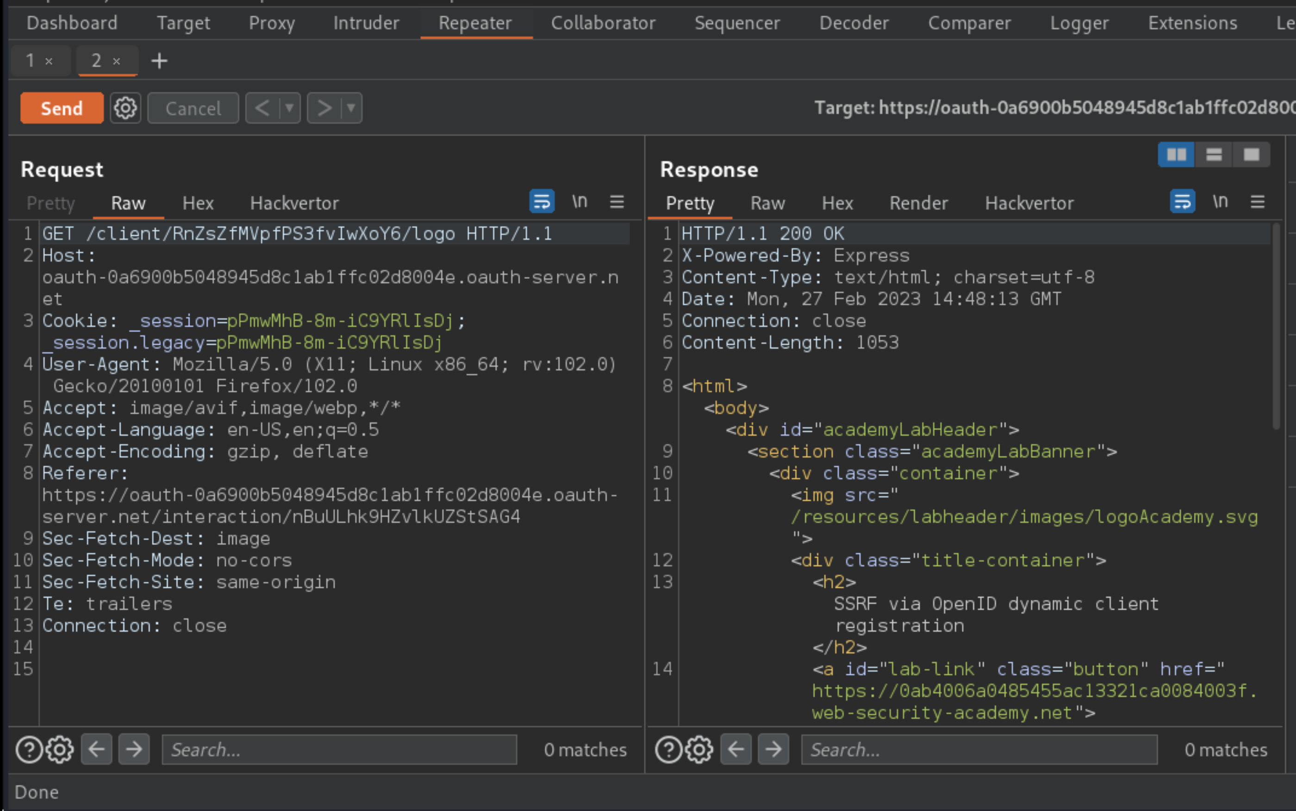
Task: Switch to Intruder tab
Action: [366, 23]
